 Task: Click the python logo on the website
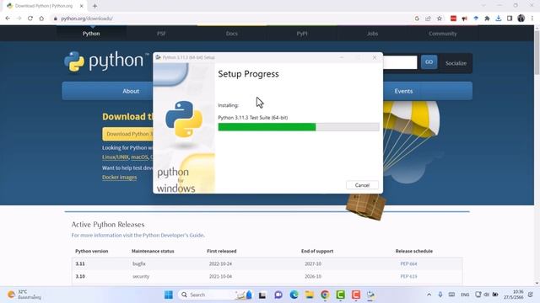coord(106,61)
